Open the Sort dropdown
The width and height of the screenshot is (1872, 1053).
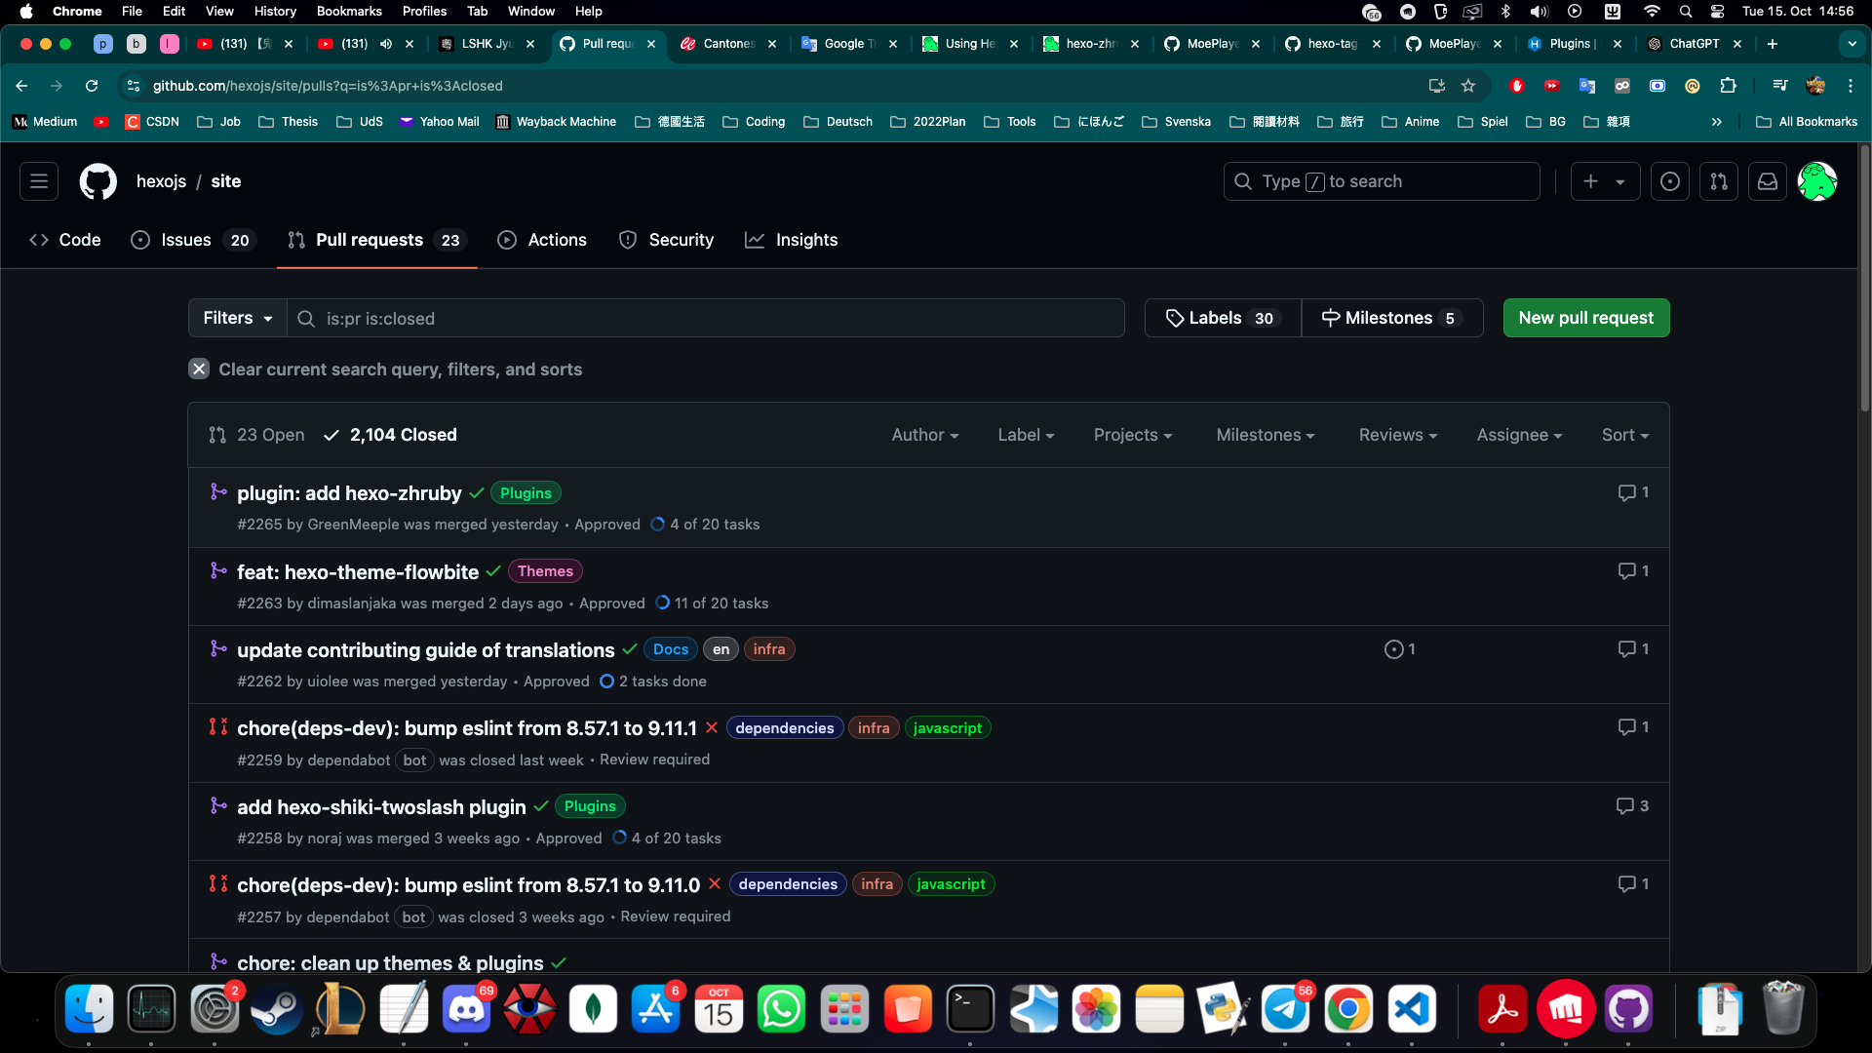pyautogui.click(x=1625, y=435)
